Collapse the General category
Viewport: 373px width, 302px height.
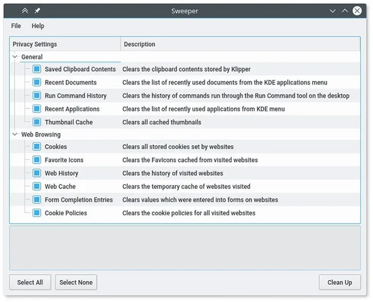coord(15,57)
